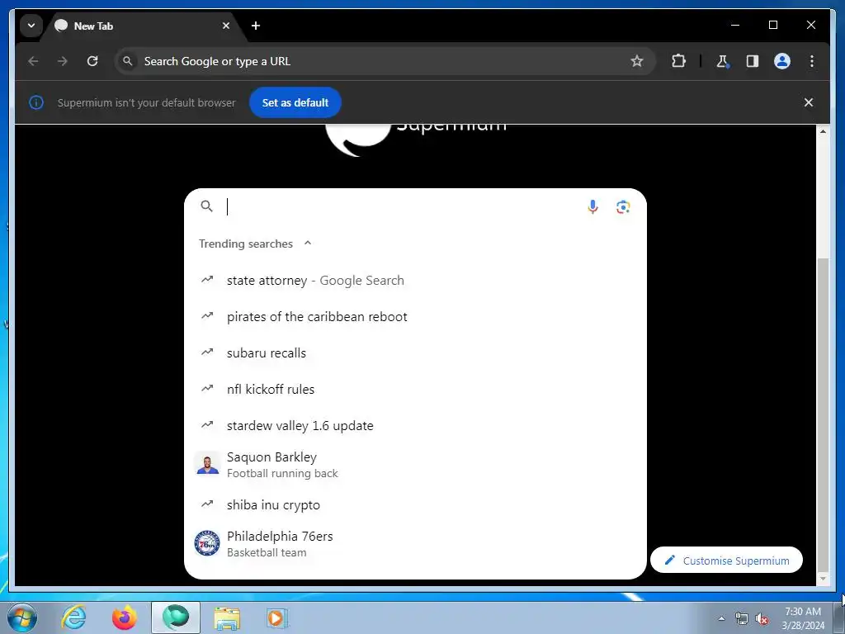The width and height of the screenshot is (845, 634).
Task: Click the address bar URL field
Action: [384, 61]
